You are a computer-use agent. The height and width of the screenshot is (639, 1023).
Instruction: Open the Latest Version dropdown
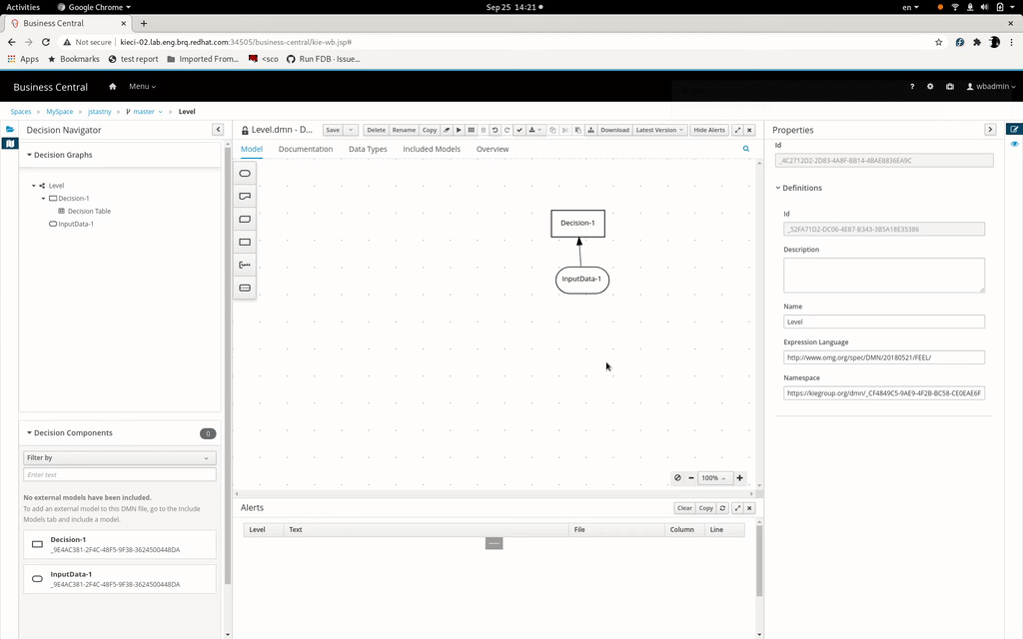point(660,130)
